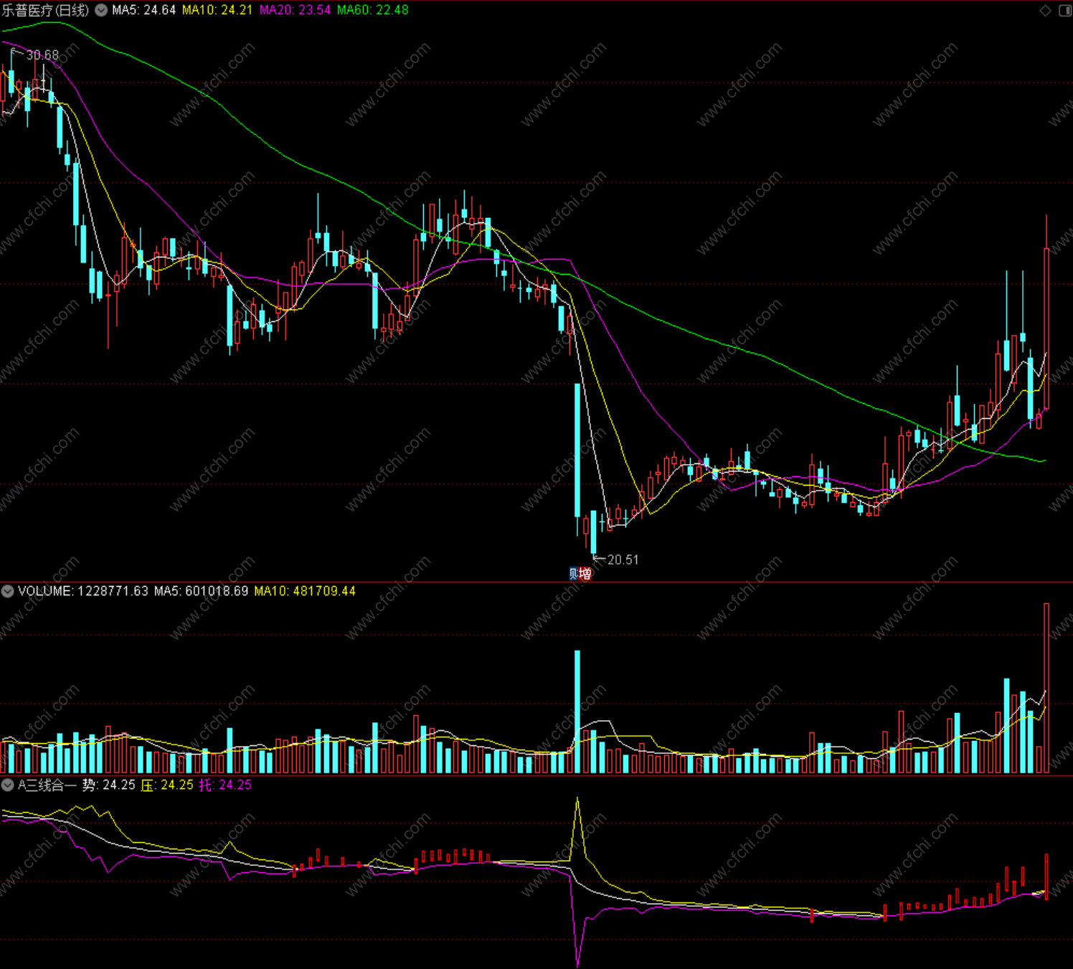This screenshot has height=969, width=1073.
Task: Open the dropdown beside 乐普医疗(日线) title
Action: (101, 10)
